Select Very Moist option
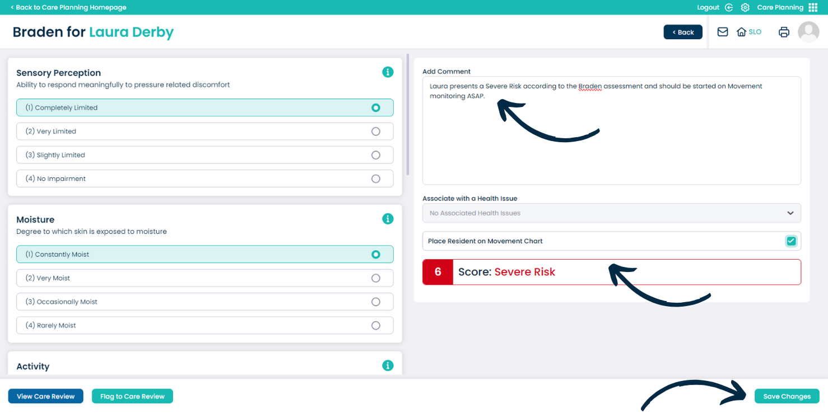This screenshot has height=413, width=828. coord(205,278)
